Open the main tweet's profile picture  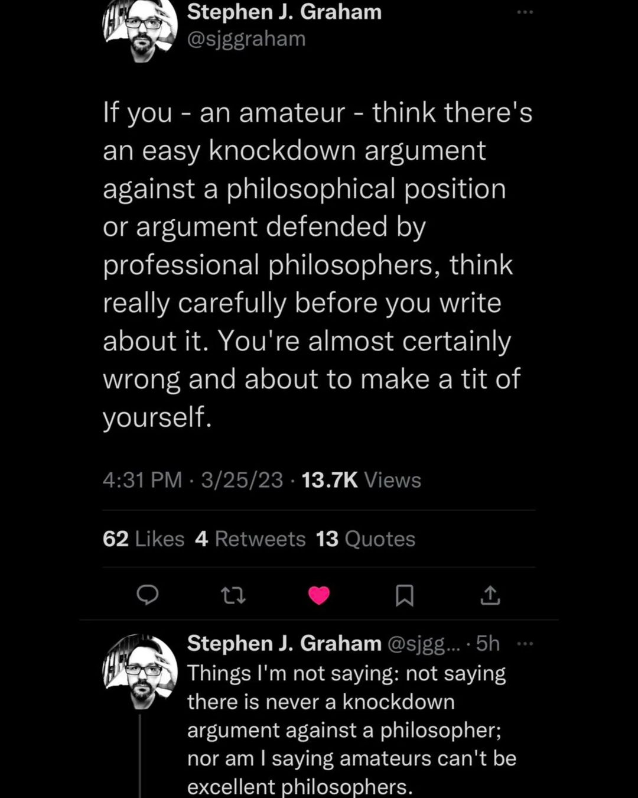pos(141,30)
